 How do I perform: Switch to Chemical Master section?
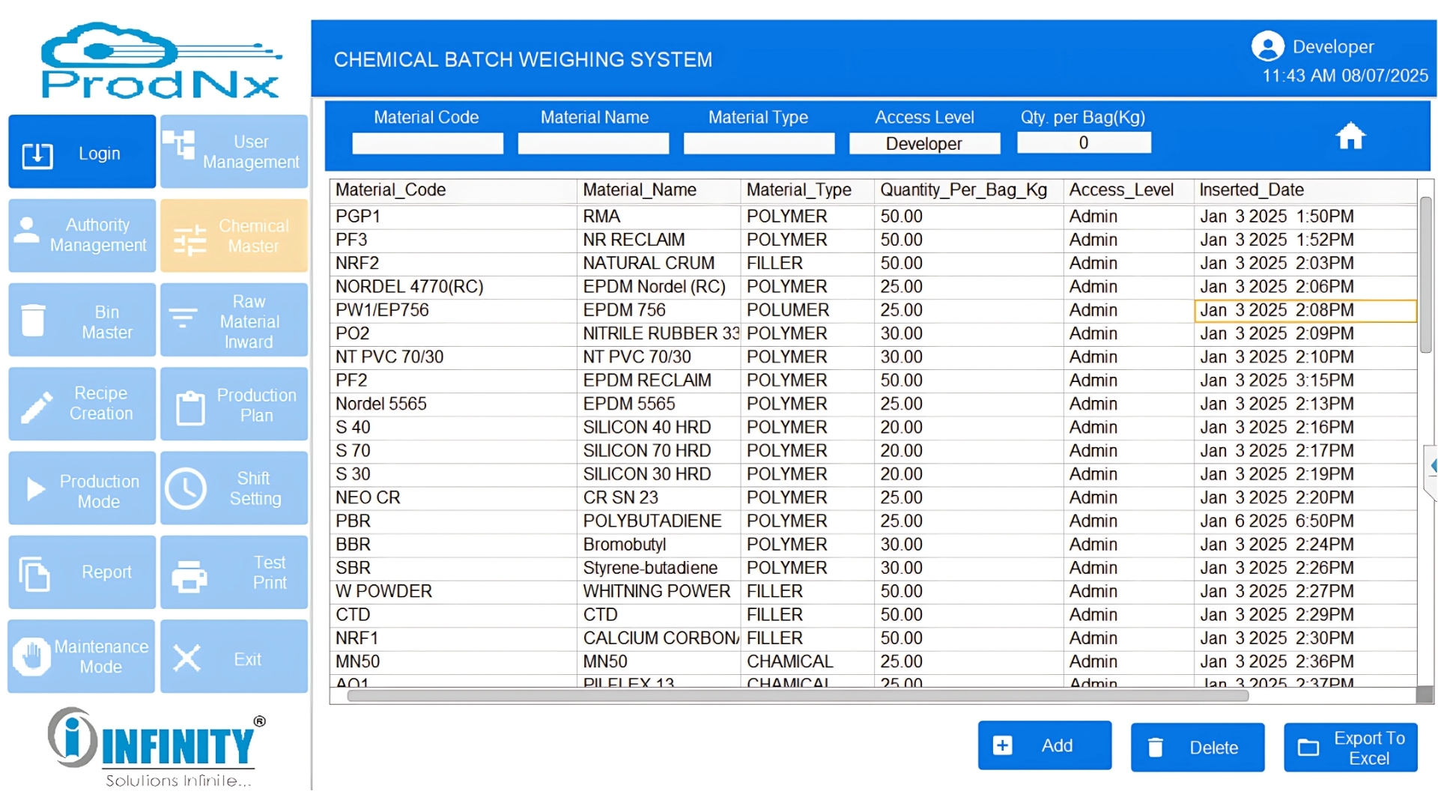pyautogui.click(x=234, y=235)
